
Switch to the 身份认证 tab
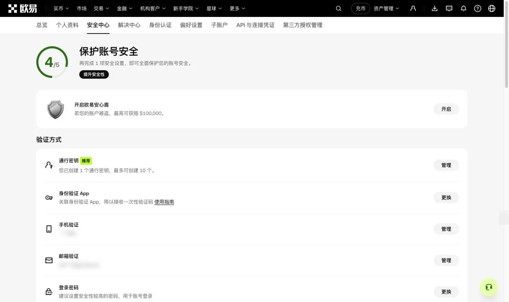pos(160,25)
